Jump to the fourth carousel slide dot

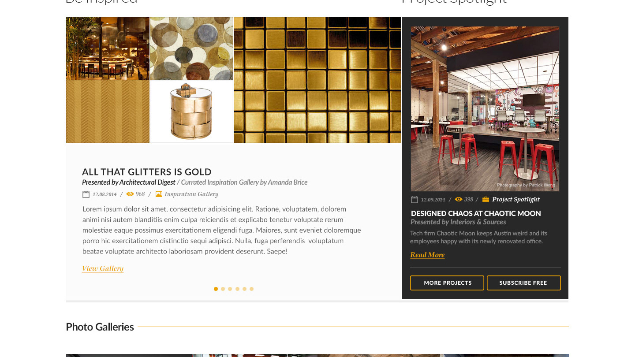pos(237,289)
